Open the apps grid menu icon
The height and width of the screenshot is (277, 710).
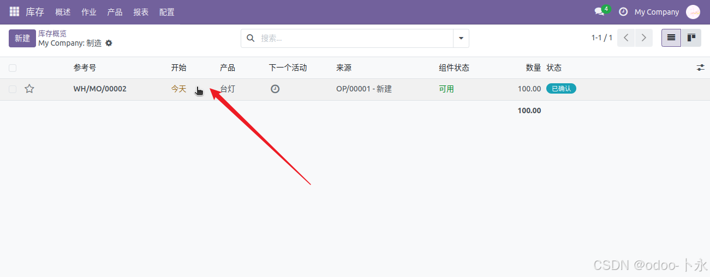[x=14, y=11]
